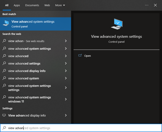Click the search text input box
162x132 pixels.
[x=81, y=128]
